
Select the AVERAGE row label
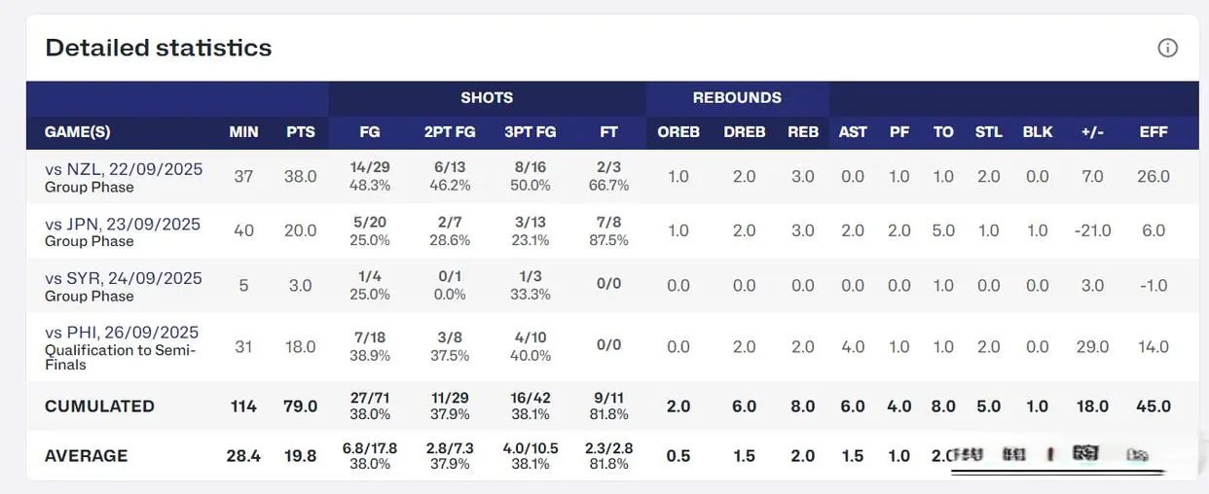click(86, 456)
